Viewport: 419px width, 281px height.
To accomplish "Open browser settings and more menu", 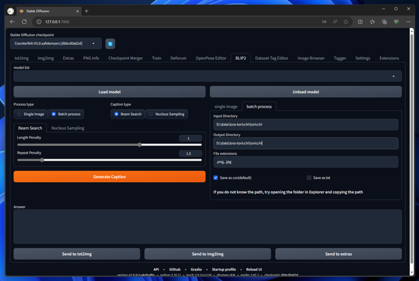I will (x=409, y=22).
